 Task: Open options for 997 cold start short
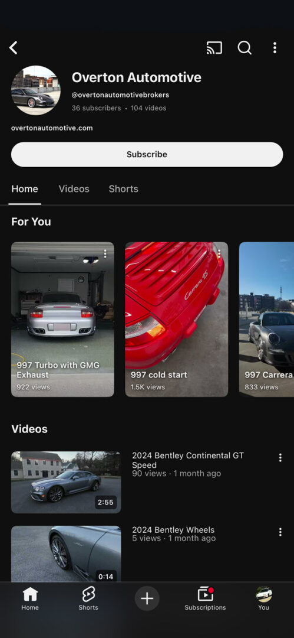click(219, 254)
